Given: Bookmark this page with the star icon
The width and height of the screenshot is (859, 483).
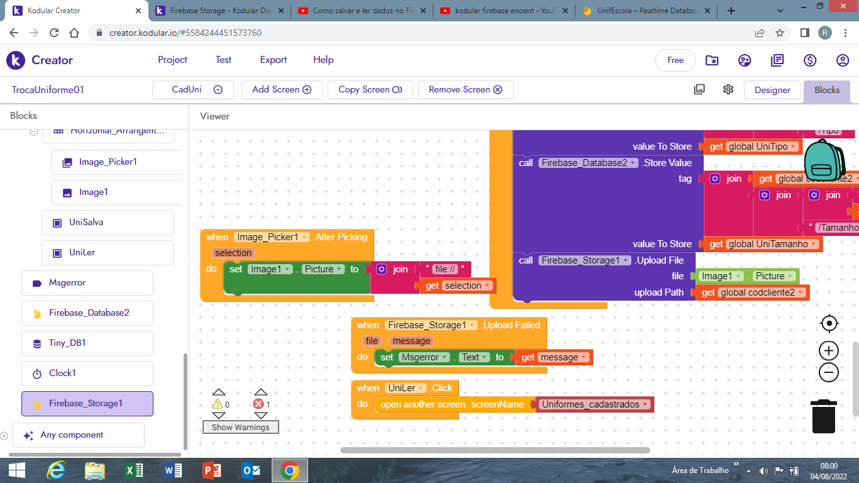Looking at the screenshot, I should point(780,33).
